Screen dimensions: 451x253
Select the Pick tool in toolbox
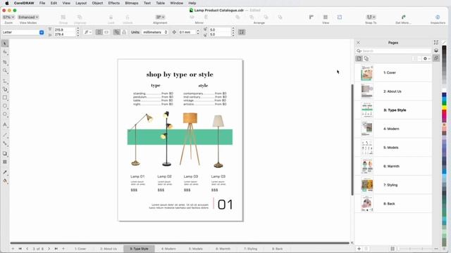tap(5, 44)
